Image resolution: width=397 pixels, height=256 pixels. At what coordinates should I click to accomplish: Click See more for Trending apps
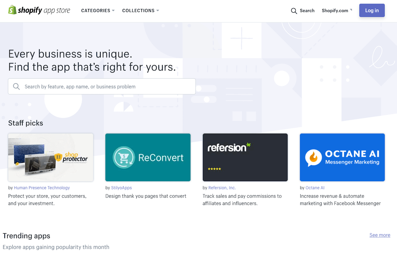380,235
